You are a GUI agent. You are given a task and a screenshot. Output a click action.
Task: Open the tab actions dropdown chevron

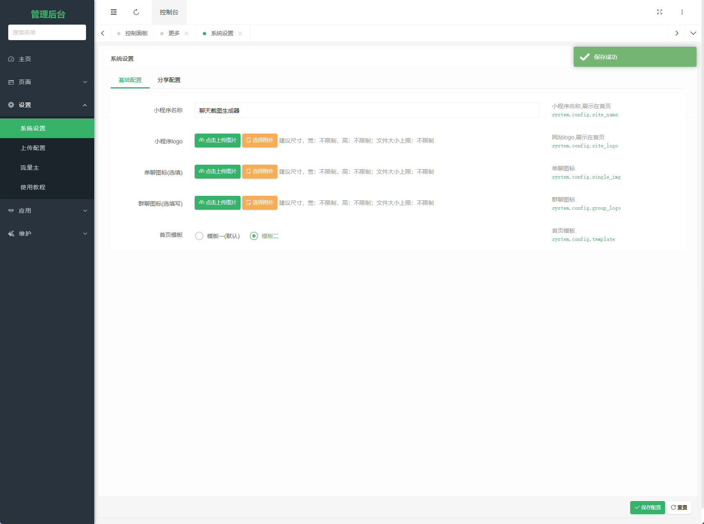(693, 33)
